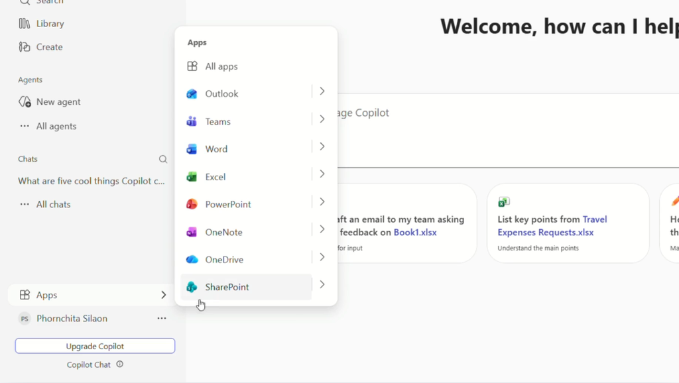The width and height of the screenshot is (679, 383).
Task: Click the Apps chevron in the sidebar
Action: [163, 295]
